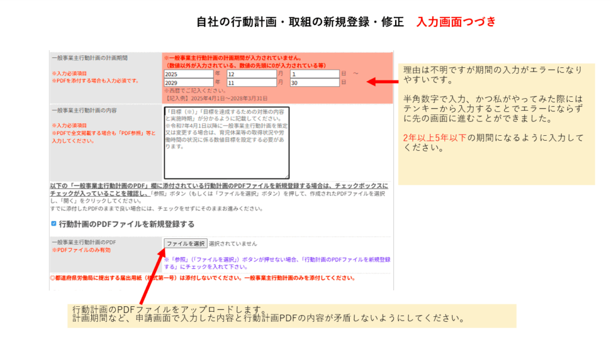The width and height of the screenshot is (611, 342).
Task: Check the 行動計画のPDFファイルを新規登録する checkbox
Action: 54,224
